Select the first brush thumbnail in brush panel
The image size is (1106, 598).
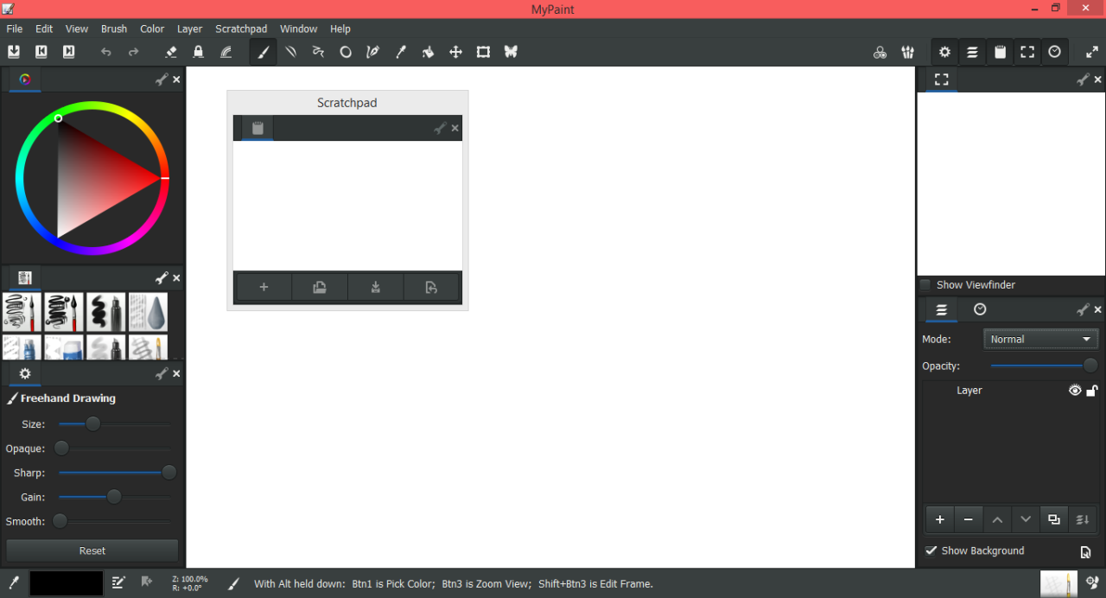coord(22,312)
